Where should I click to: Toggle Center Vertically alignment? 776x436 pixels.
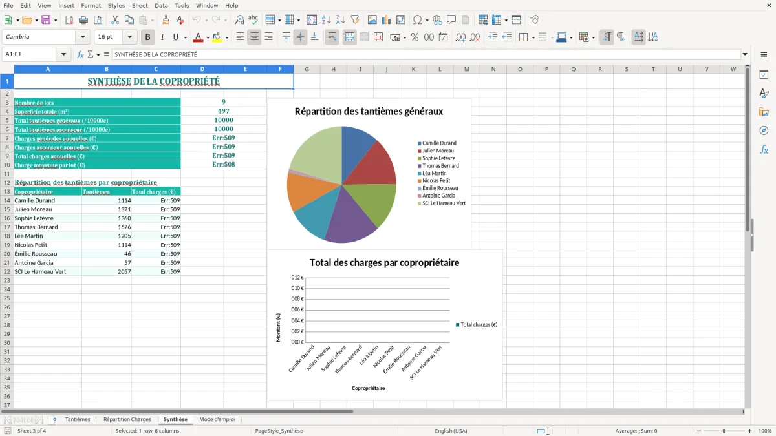tap(300, 37)
